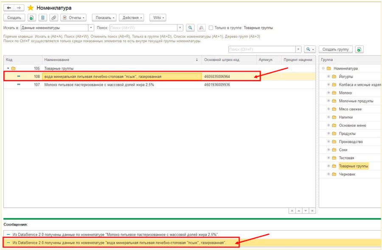Move down one row with the down arrow

tap(306, 211)
